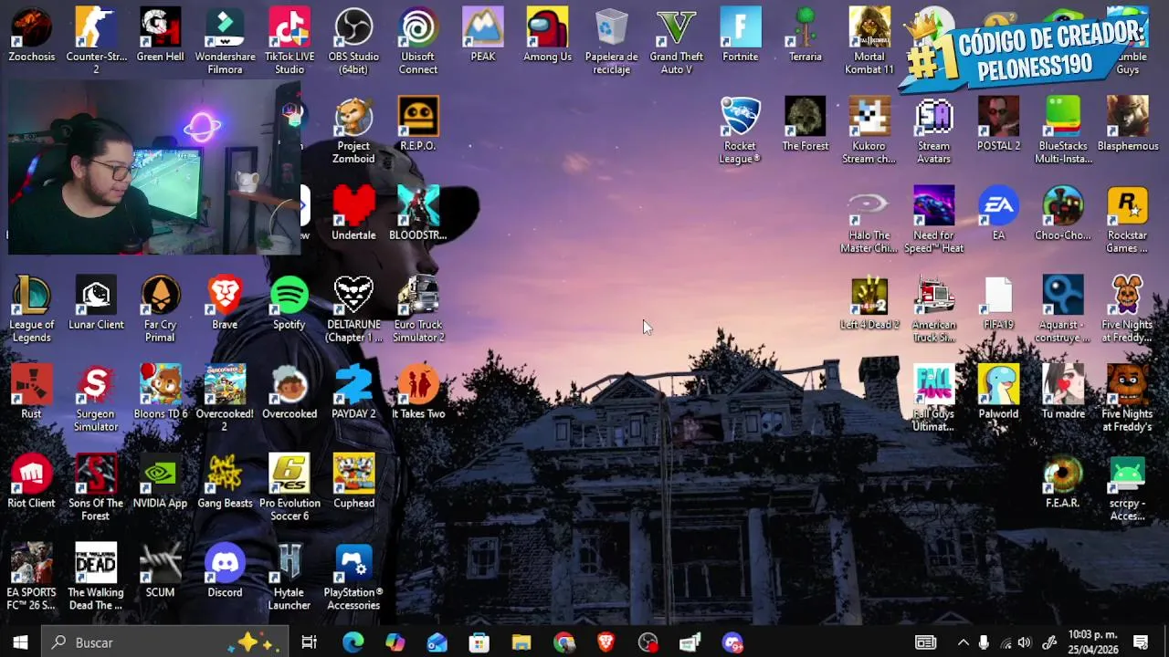The image size is (1169, 657).
Task: Open the Windows Start menu
Action: [x=21, y=642]
